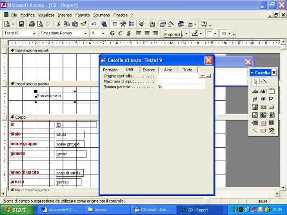Activate the Format Painter brush
The image size is (287, 215).
coord(84,24)
